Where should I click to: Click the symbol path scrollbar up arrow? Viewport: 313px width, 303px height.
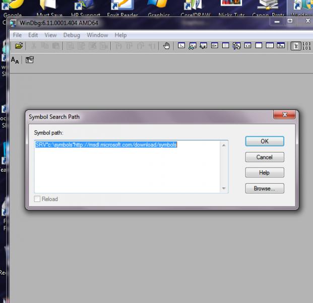(224, 145)
